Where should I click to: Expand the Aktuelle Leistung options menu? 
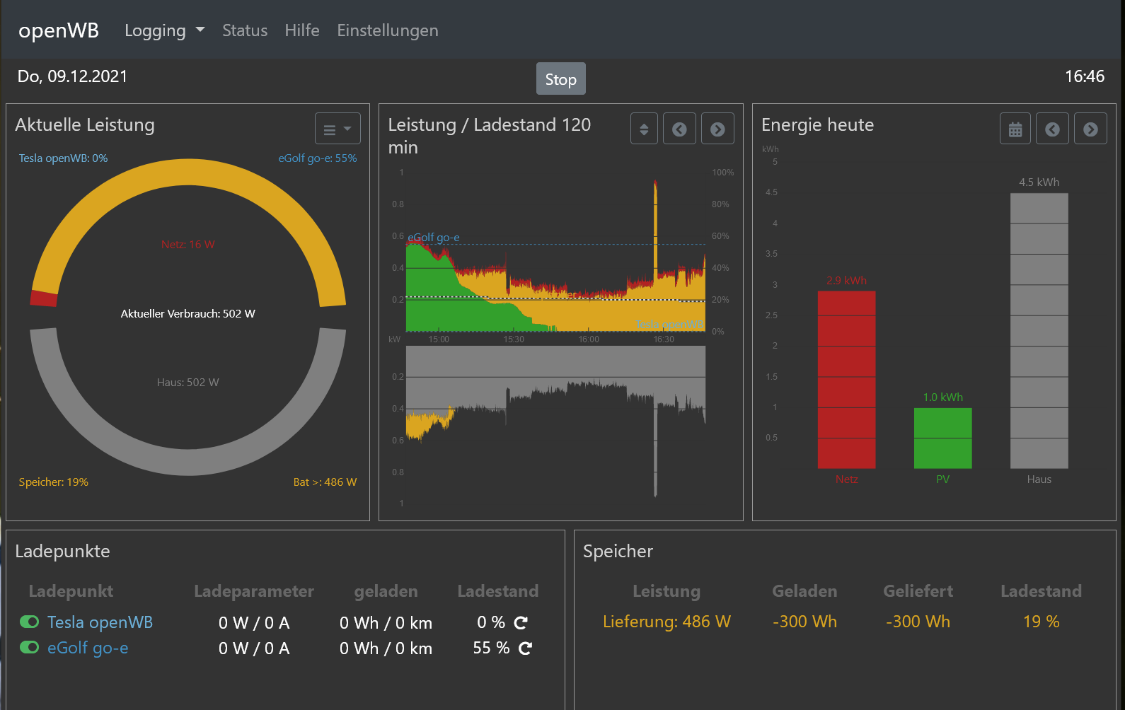337,129
